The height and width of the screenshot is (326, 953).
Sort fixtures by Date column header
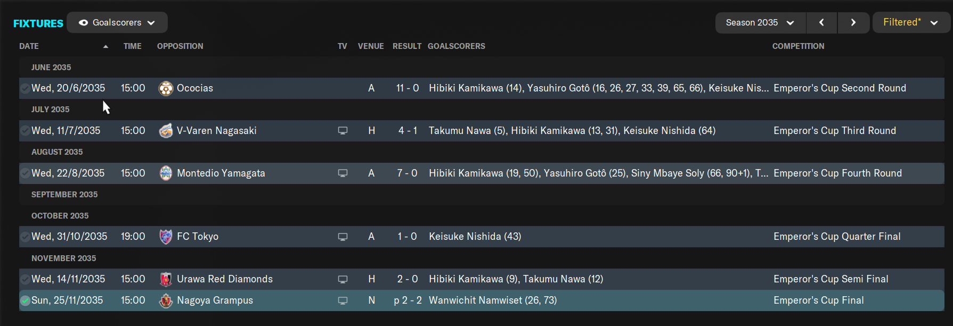[x=29, y=46]
